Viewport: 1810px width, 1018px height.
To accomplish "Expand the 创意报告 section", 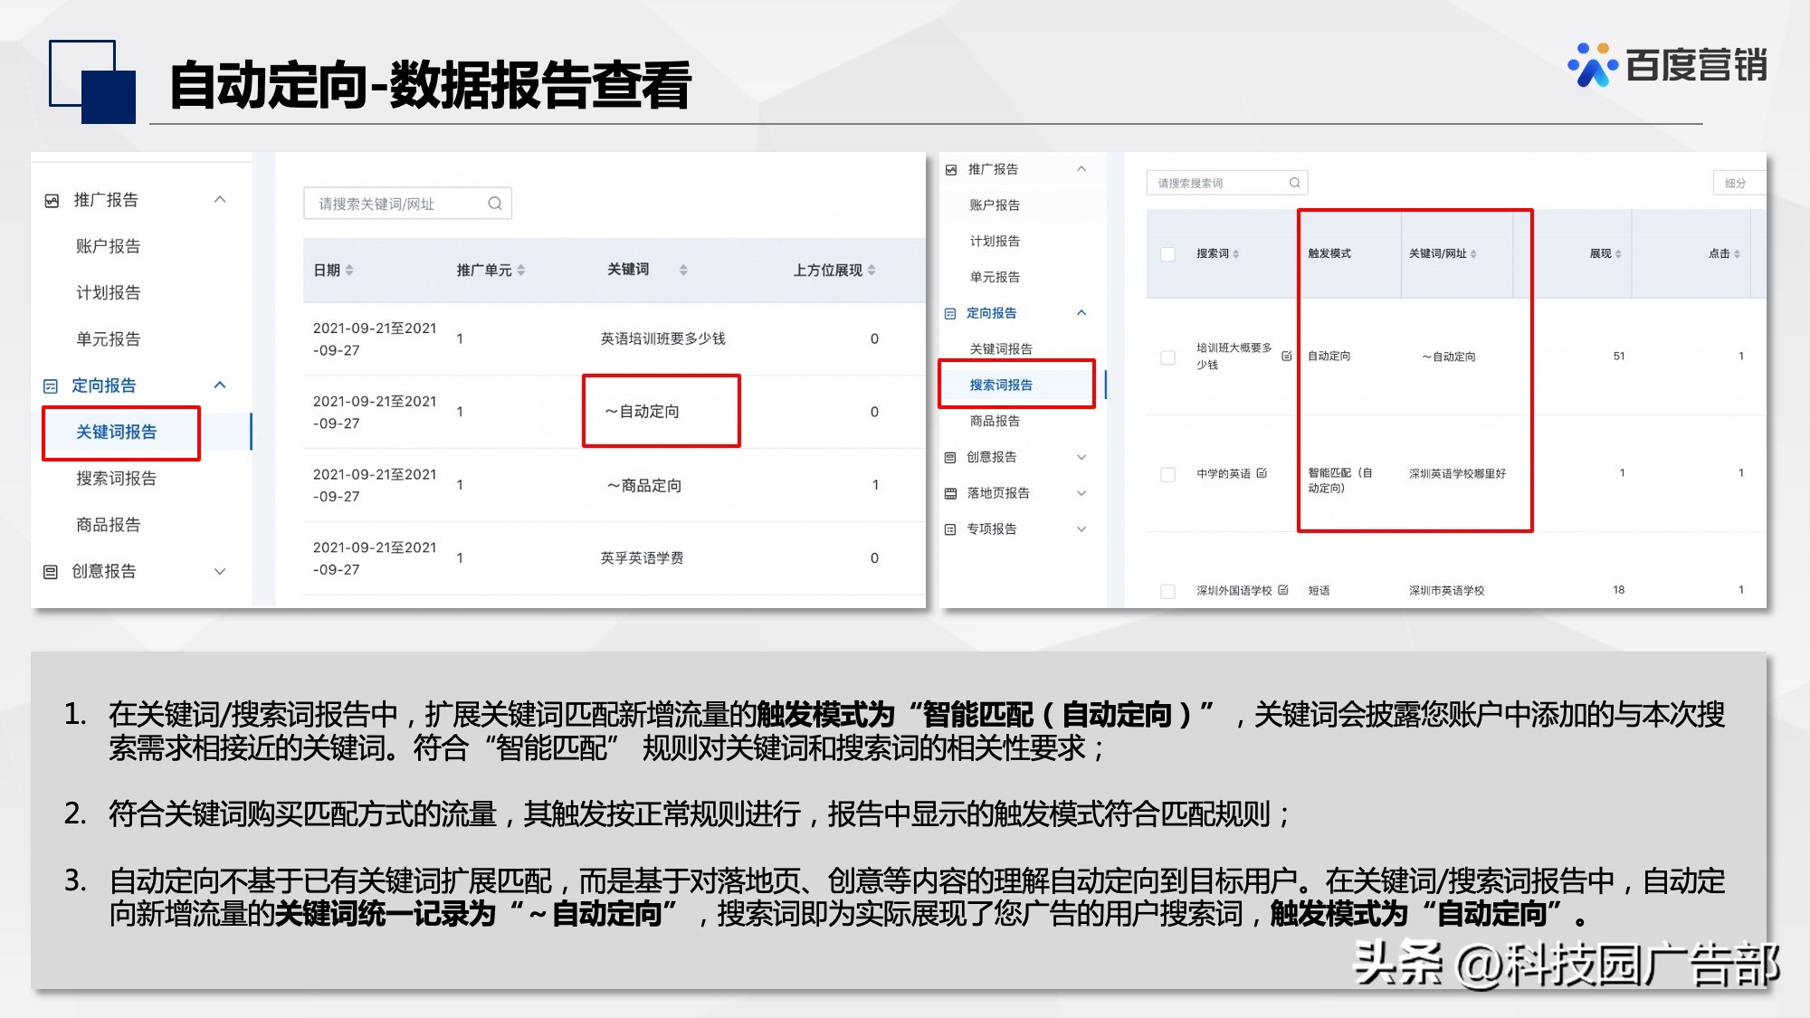I will click(x=1082, y=457).
